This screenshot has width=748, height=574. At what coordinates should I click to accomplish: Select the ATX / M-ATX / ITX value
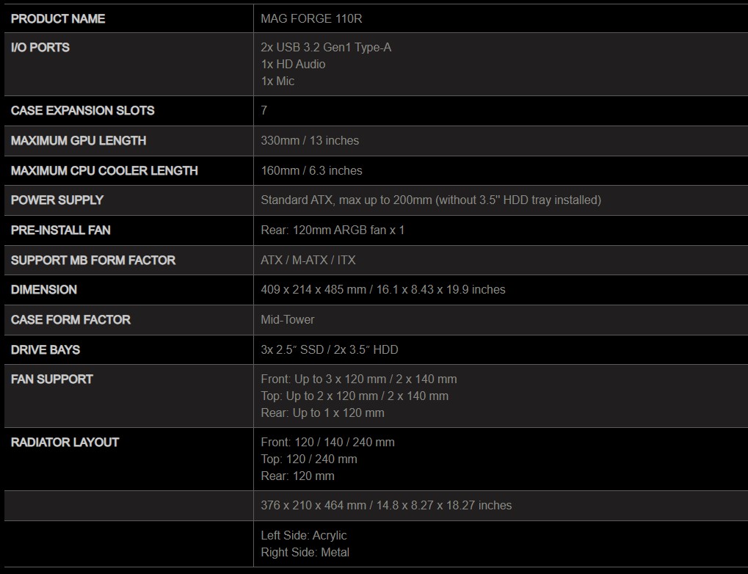point(308,260)
